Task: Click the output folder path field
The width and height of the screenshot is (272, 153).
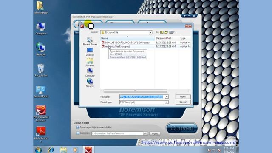Action: [x=117, y=133]
